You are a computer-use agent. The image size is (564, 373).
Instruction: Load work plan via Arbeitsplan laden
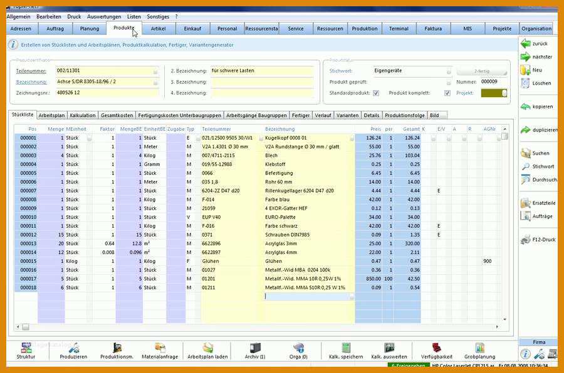[207, 348]
